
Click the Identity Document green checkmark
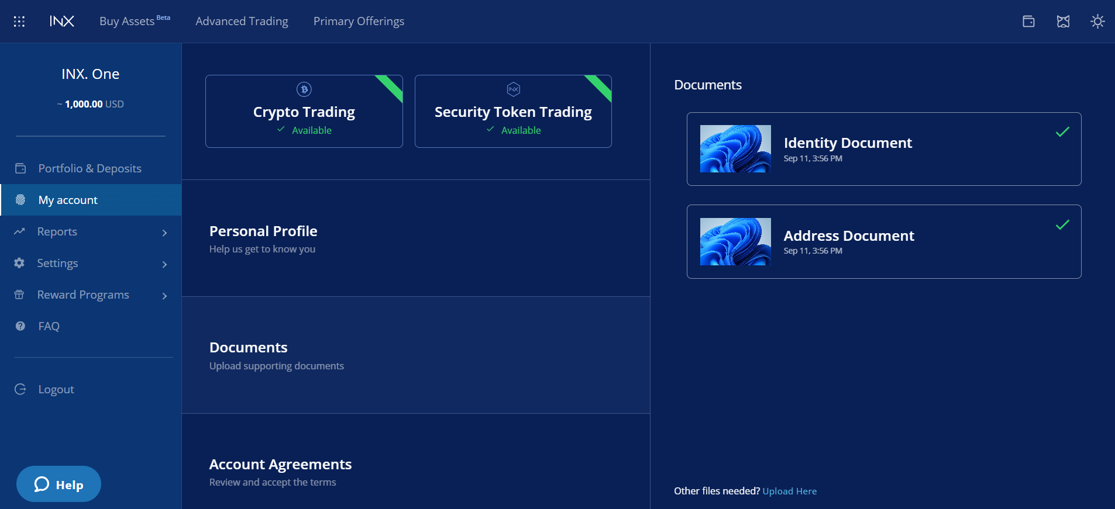(x=1062, y=132)
